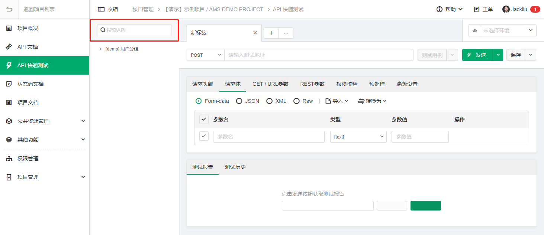Click the 搜索API search field
Screen dimensions: 544x235
[x=134, y=30]
